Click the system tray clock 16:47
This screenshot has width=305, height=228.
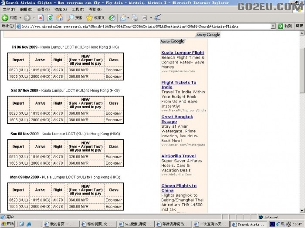298,224
